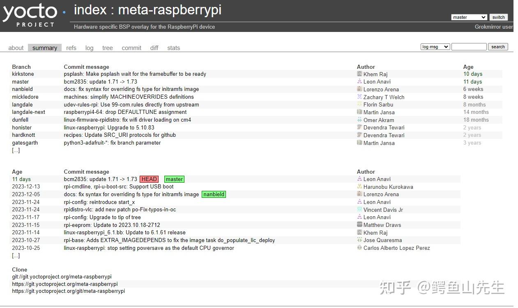
Task: Click Carlos Alberto Lopez Perez's avatar
Action: 359,248
